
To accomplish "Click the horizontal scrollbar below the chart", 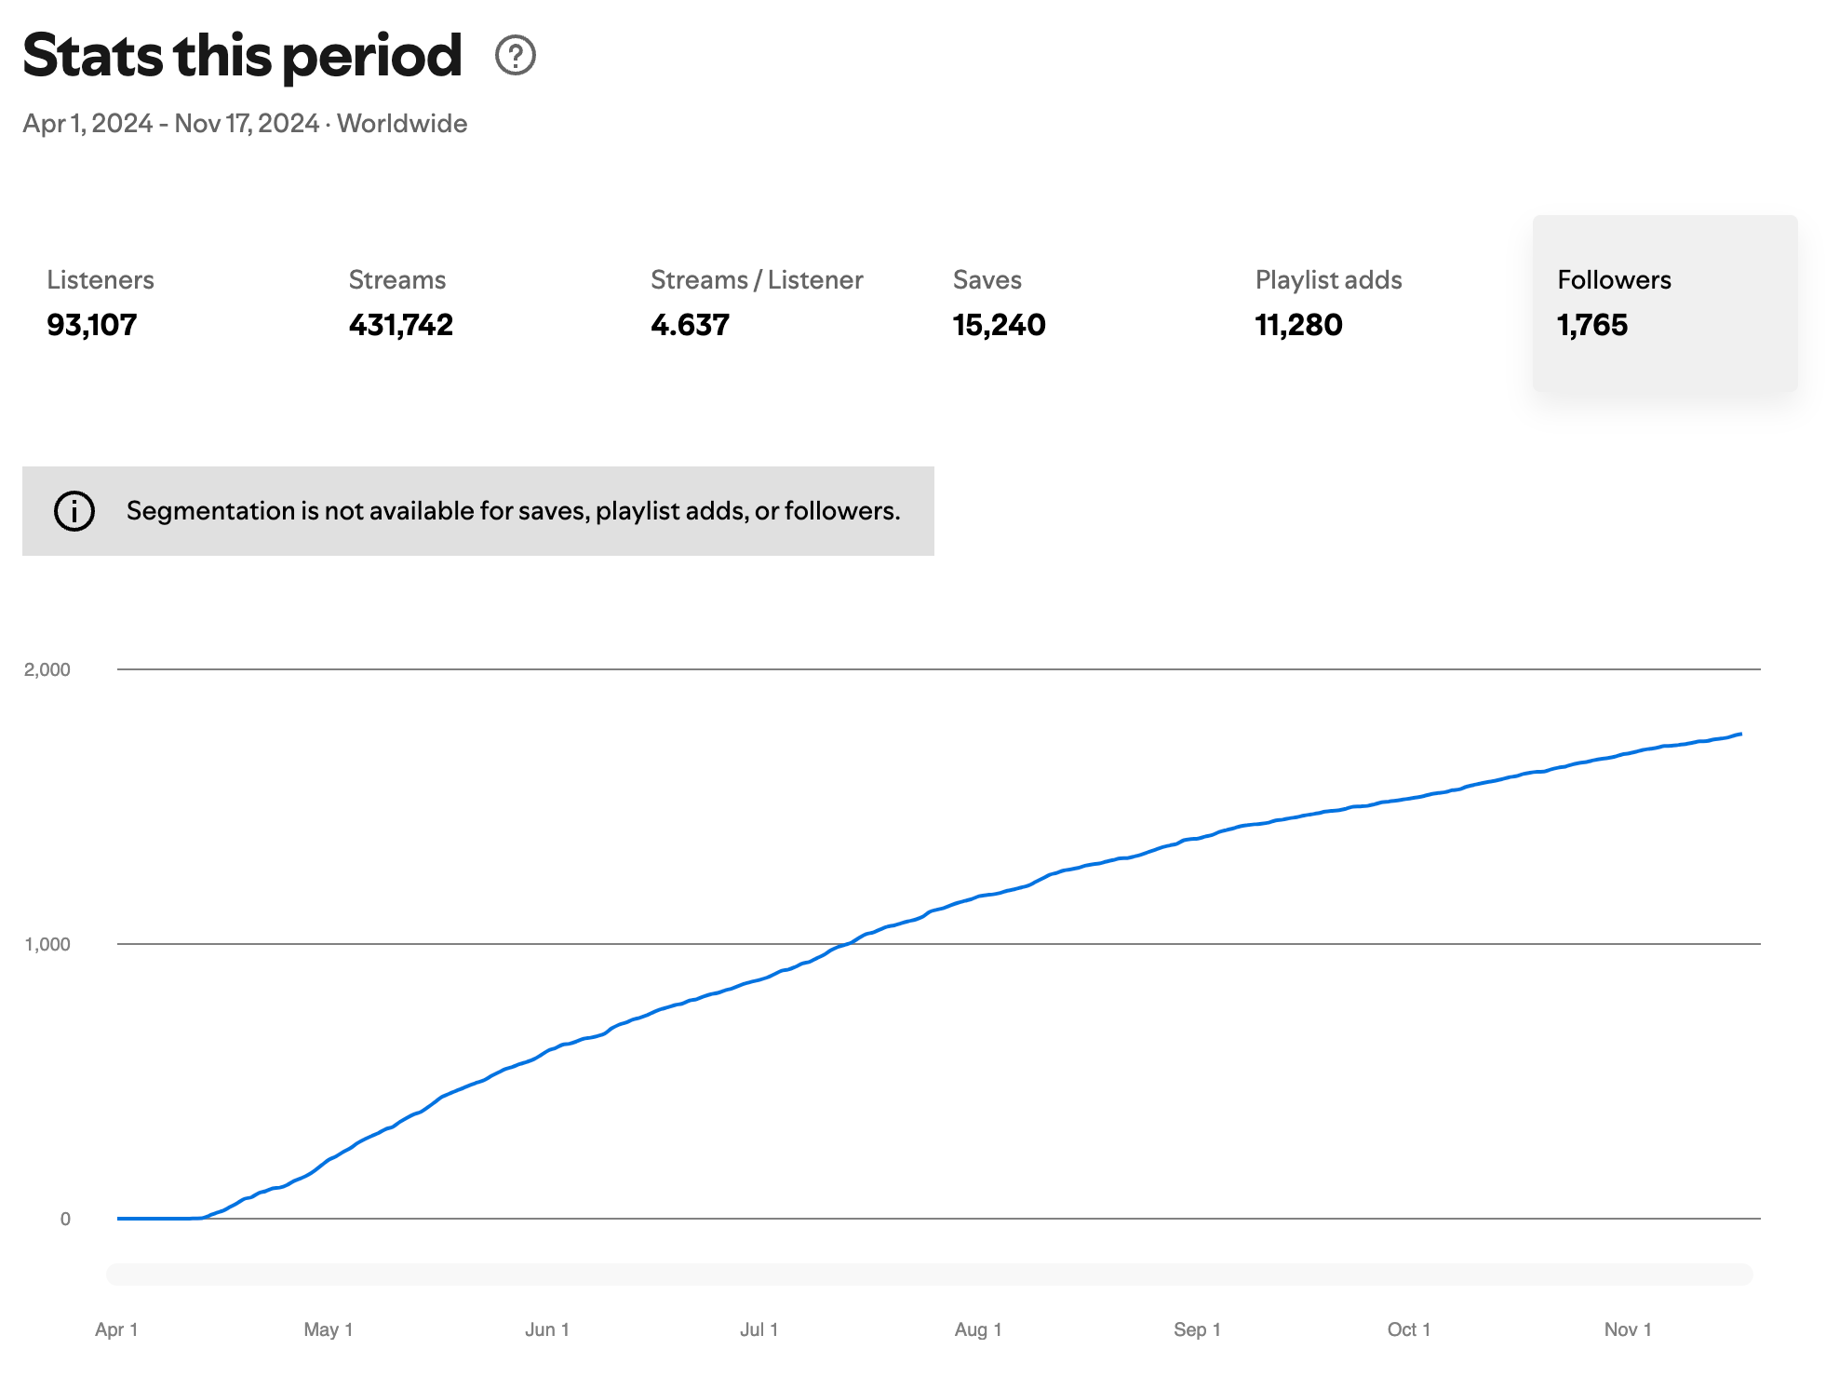I will (x=929, y=1274).
